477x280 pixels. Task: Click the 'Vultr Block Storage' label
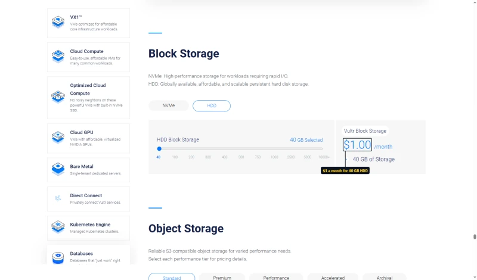(365, 131)
